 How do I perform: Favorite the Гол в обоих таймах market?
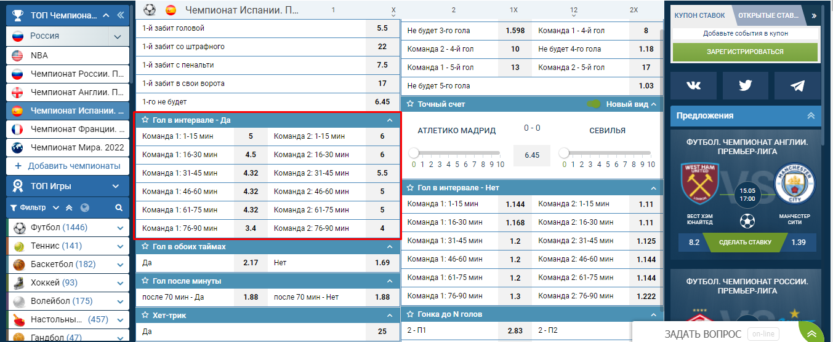(x=146, y=247)
